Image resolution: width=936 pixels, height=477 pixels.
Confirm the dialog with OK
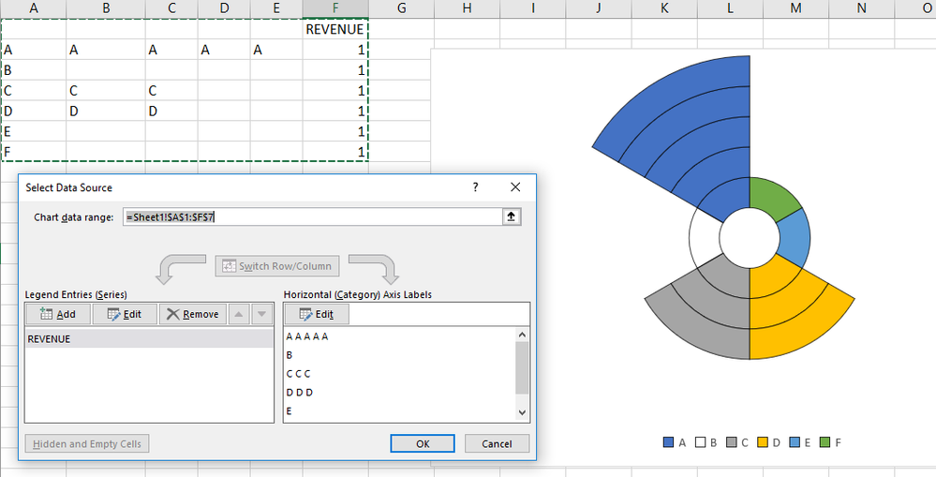click(x=423, y=443)
